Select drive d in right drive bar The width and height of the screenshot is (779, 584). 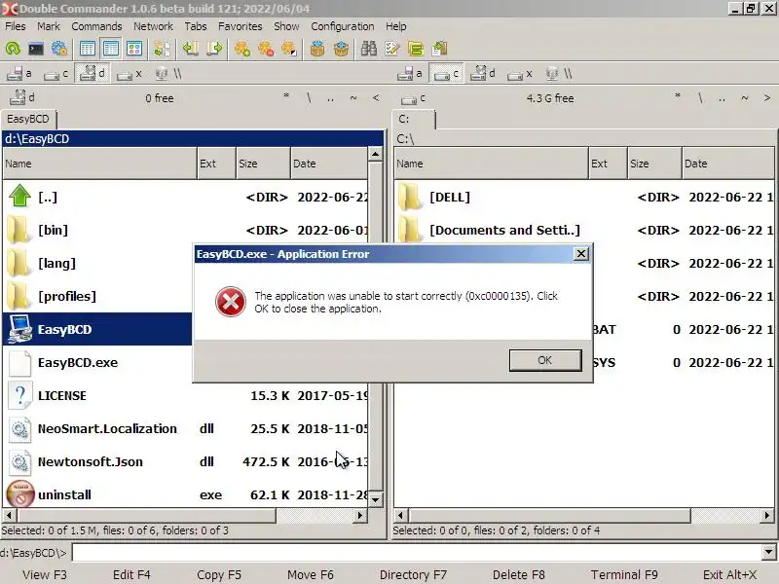click(483, 74)
